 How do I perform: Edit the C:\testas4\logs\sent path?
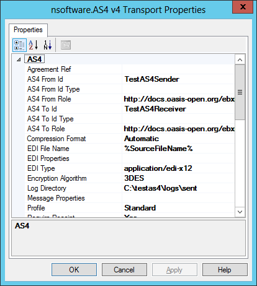point(160,188)
